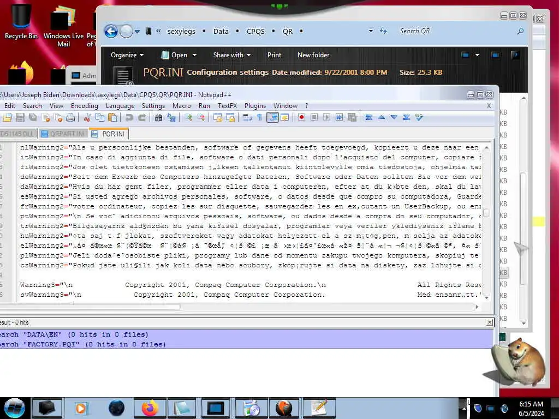Click the Back button in Explorer window
The width and height of the screenshot is (559, 419).
111,31
